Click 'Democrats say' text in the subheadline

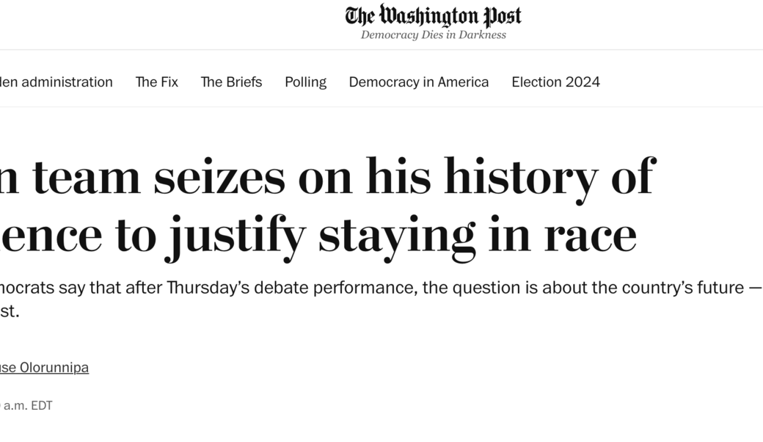[43, 287]
